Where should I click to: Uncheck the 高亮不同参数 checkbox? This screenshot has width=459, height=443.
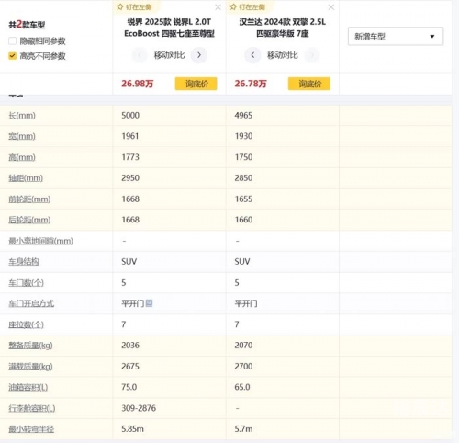click(x=12, y=56)
